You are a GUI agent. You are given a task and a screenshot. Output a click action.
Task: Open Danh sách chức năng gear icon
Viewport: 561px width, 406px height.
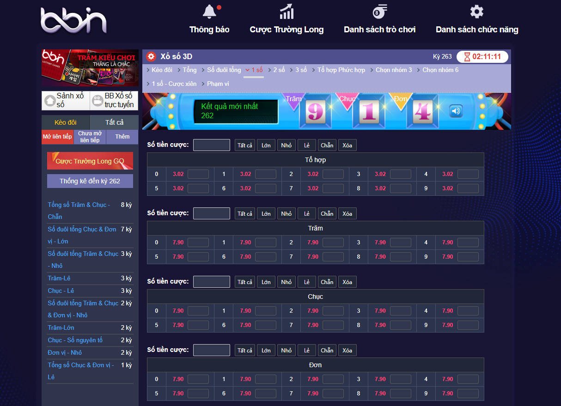click(476, 12)
